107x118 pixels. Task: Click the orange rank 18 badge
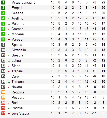[3, 92]
